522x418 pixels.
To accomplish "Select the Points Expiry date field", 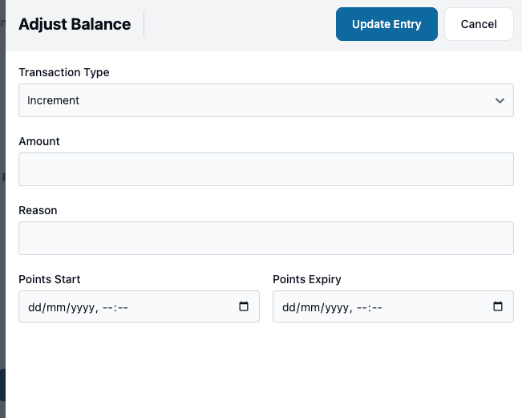I will point(393,306).
